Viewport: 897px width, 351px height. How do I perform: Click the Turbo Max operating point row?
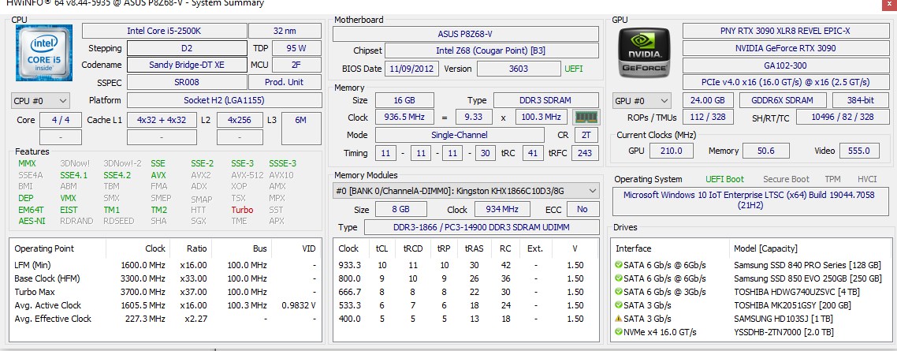(166, 292)
